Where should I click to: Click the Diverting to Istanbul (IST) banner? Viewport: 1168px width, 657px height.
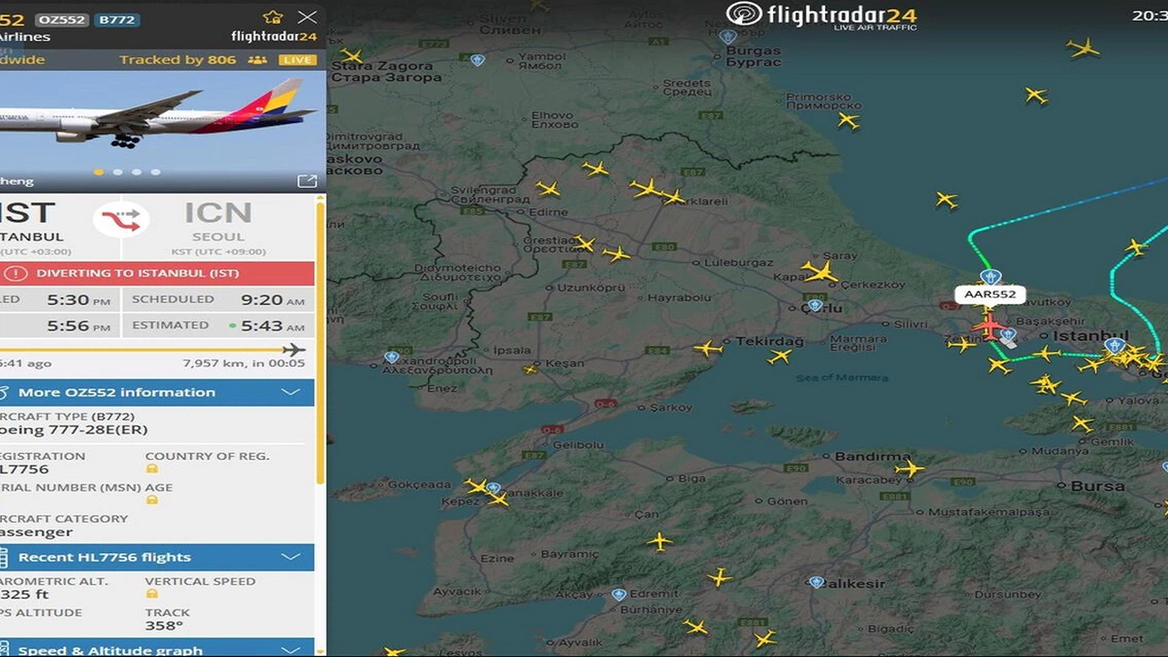coord(157,273)
